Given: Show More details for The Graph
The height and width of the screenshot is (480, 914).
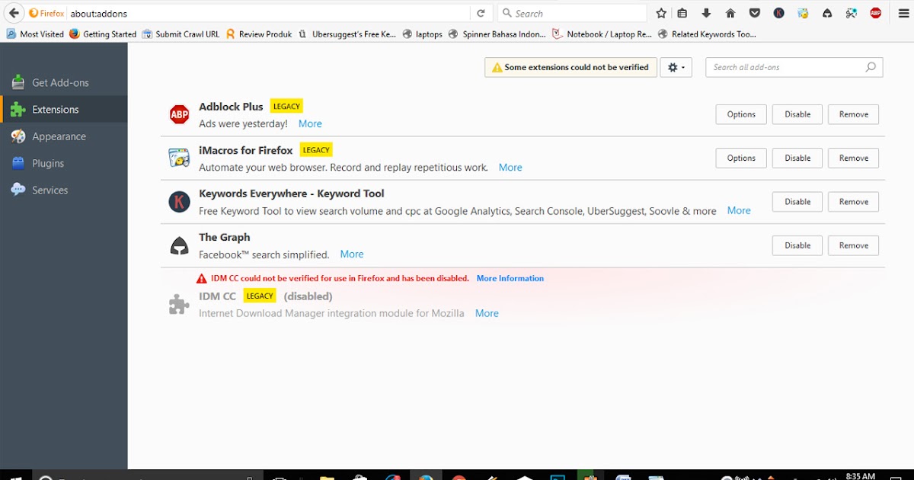Looking at the screenshot, I should click(x=352, y=254).
